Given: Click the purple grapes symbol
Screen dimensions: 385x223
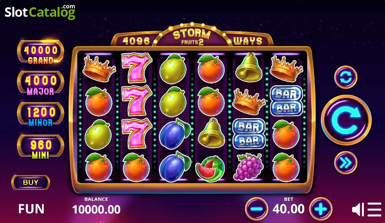Looking at the screenshot, I should (248, 167).
